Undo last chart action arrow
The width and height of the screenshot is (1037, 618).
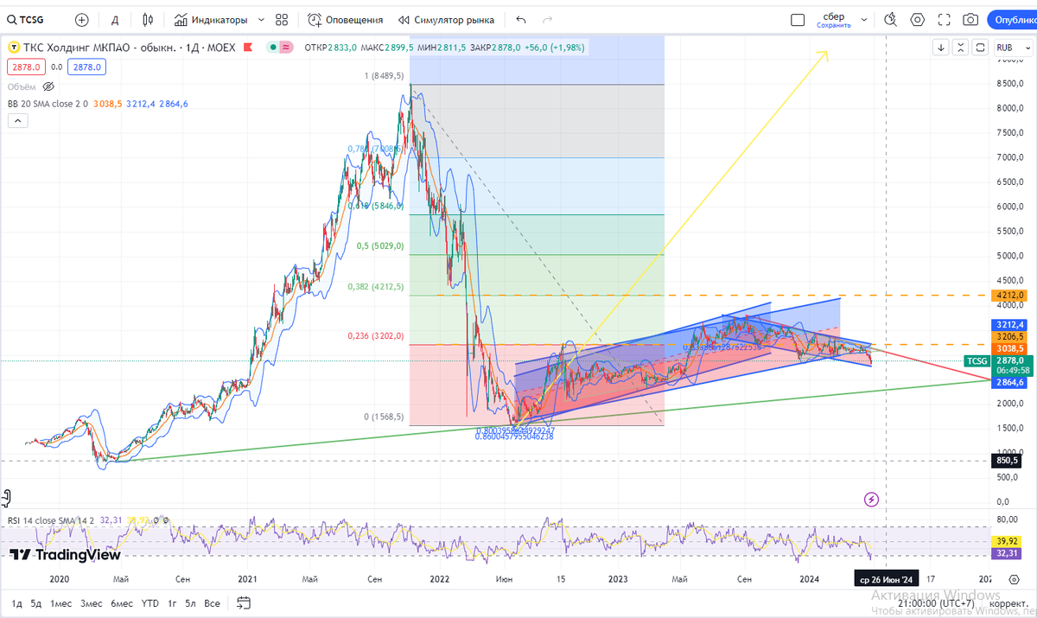[520, 19]
